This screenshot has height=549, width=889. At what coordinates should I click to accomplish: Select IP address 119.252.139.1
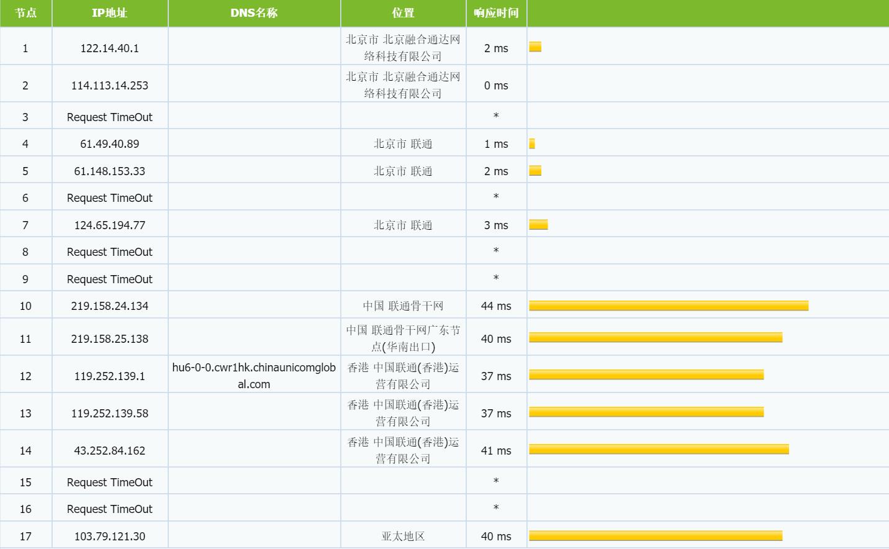click(x=110, y=376)
